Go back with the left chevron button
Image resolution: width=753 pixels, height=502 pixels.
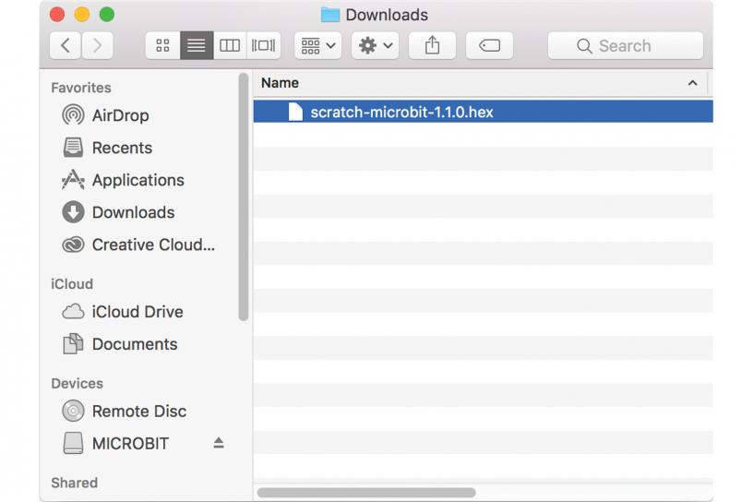(66, 45)
